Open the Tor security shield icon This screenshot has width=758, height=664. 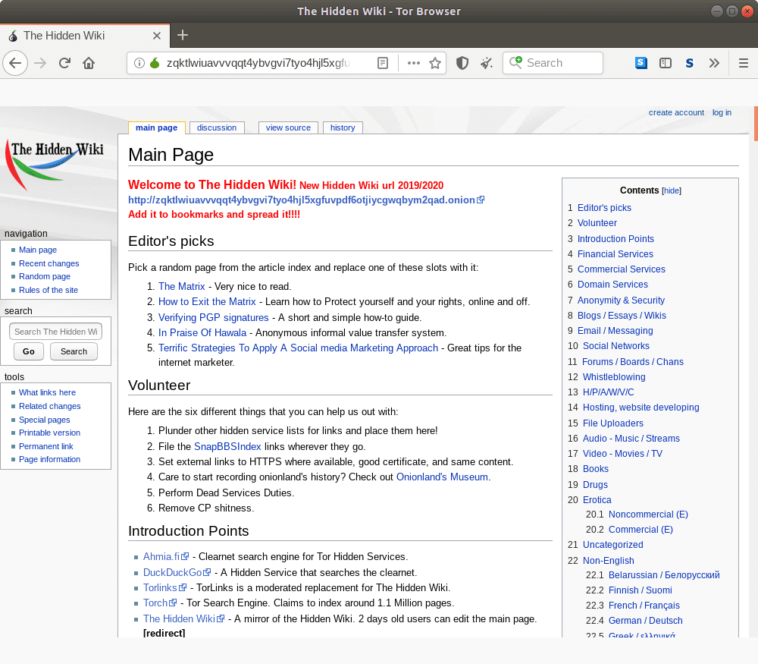[462, 63]
